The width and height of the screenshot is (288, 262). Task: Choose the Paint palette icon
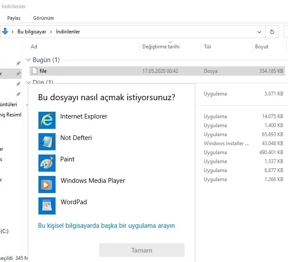tap(47, 163)
